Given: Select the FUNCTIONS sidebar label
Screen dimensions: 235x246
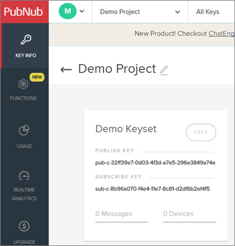Looking at the screenshot, I should point(23,98).
